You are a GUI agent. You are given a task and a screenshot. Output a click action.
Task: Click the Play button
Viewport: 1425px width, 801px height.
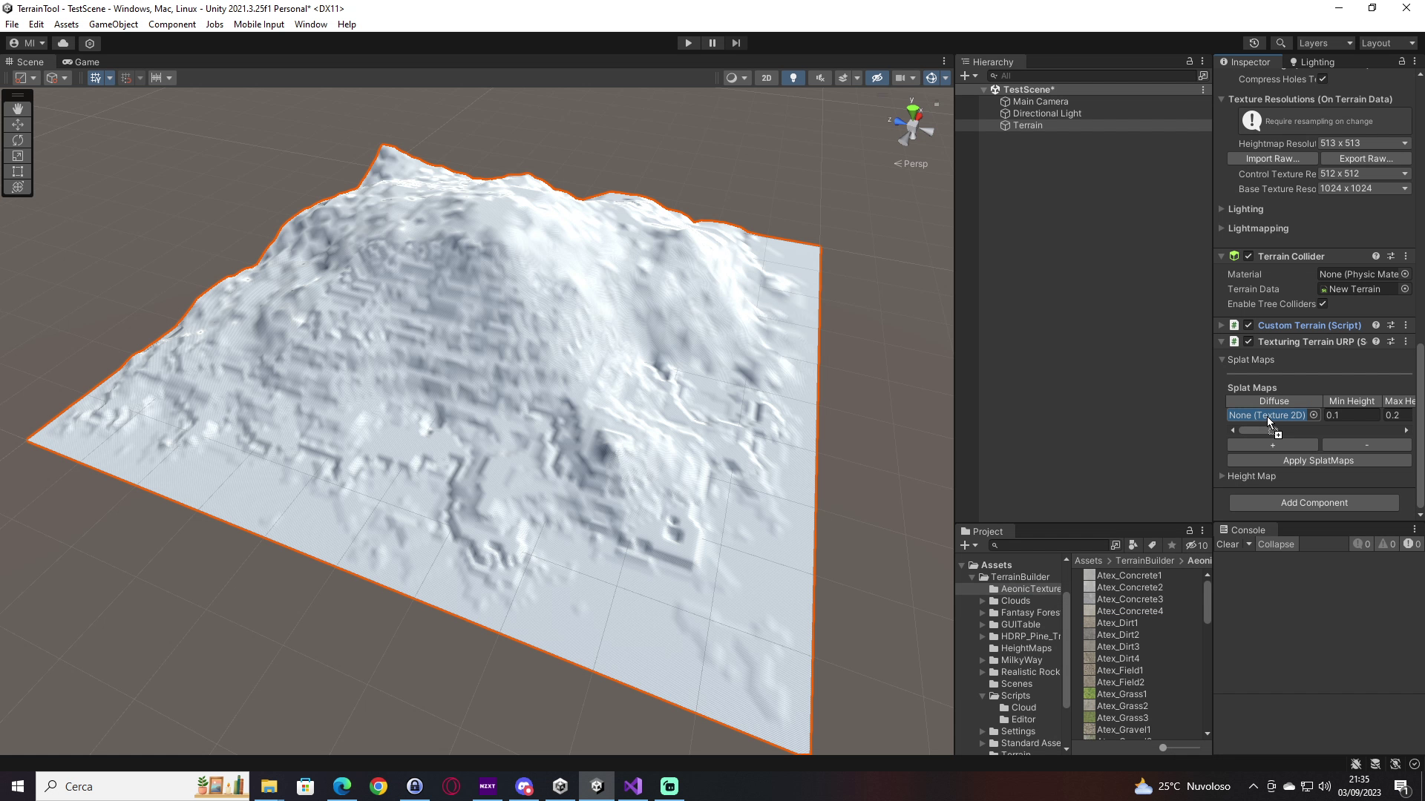pyautogui.click(x=688, y=43)
